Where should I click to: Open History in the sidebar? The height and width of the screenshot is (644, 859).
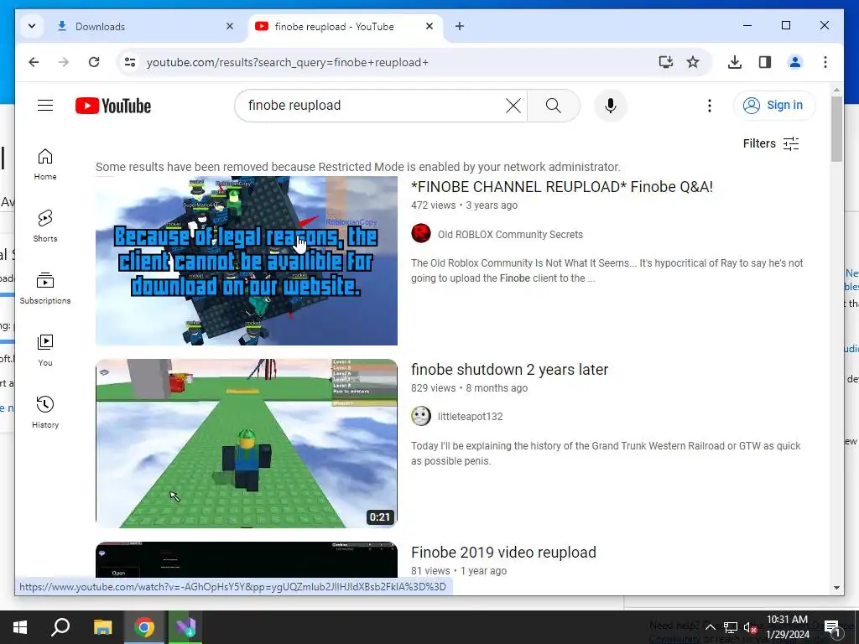click(x=45, y=412)
